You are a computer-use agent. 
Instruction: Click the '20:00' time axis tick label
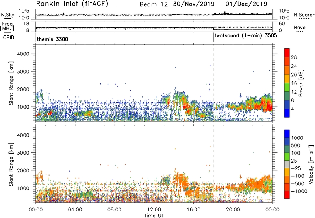pyautogui.click(x=233, y=210)
